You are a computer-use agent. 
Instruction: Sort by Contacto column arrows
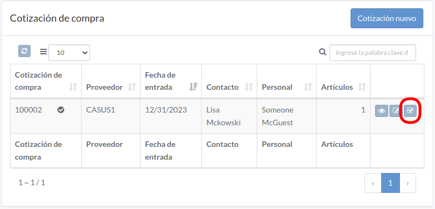coord(249,87)
